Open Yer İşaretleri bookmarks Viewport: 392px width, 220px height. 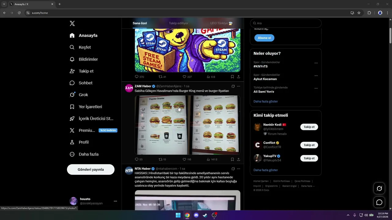86,107
